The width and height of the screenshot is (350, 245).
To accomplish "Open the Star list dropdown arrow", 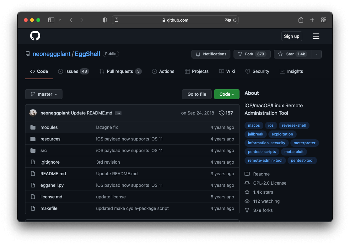I will coord(316,54).
